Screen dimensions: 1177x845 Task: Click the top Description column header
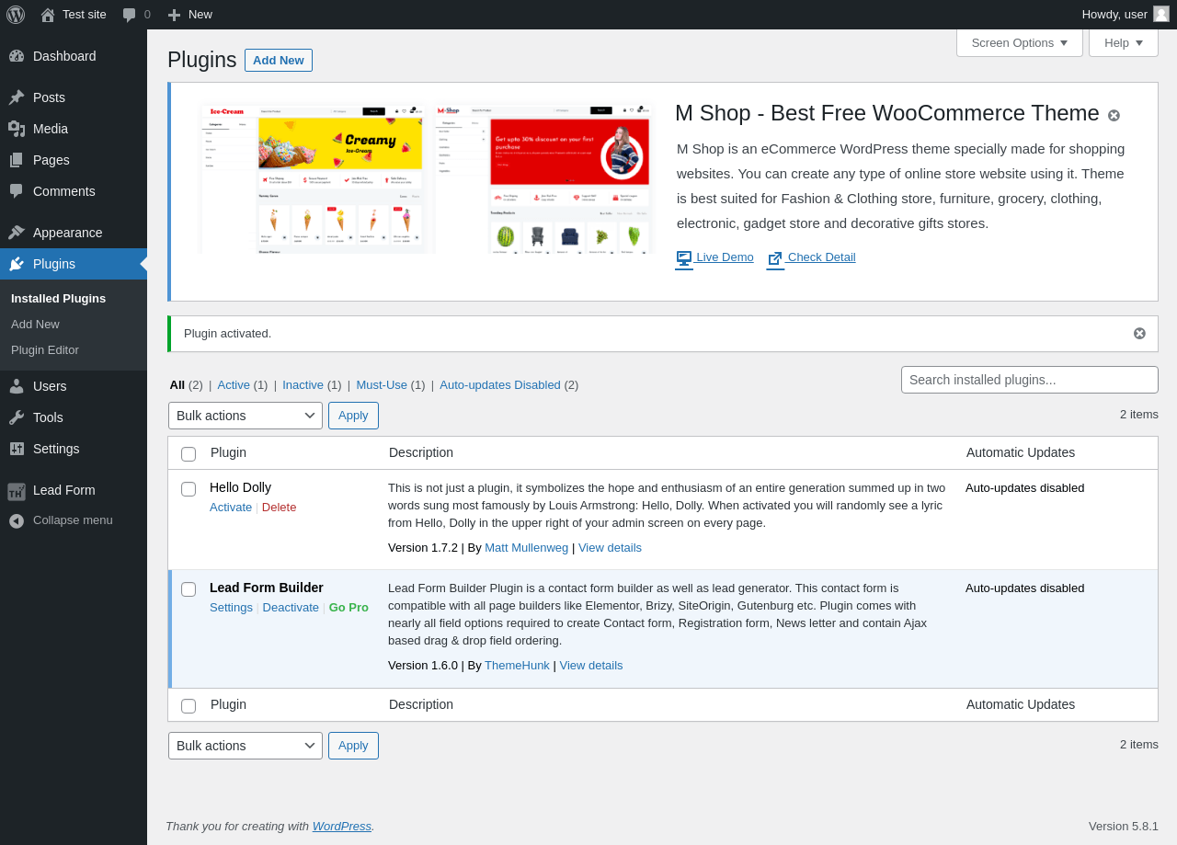tap(421, 452)
